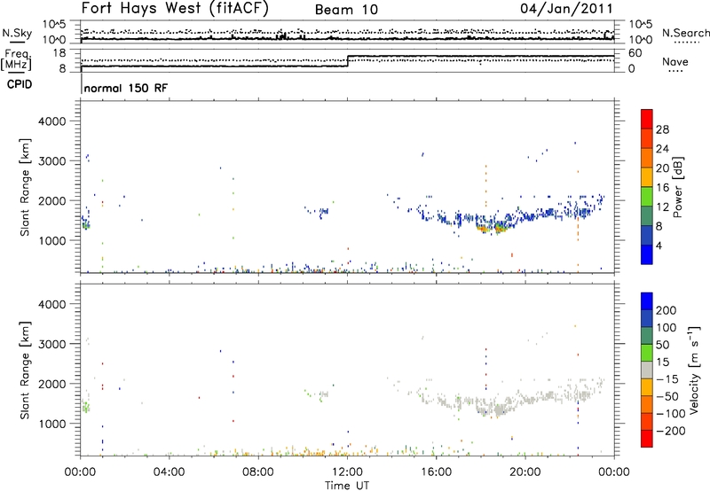Click the '18' frequency tick label
Image resolution: width=710 pixels, height=491 pixels.
(59, 53)
